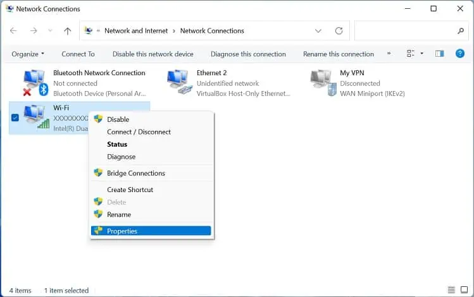Choose Connect / Disconnect in context menu
Screen dimensions: 474x297
(x=153, y=132)
